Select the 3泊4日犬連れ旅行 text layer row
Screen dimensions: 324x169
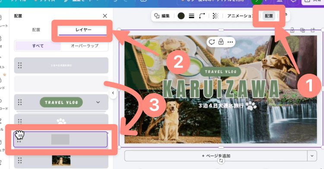point(61,66)
